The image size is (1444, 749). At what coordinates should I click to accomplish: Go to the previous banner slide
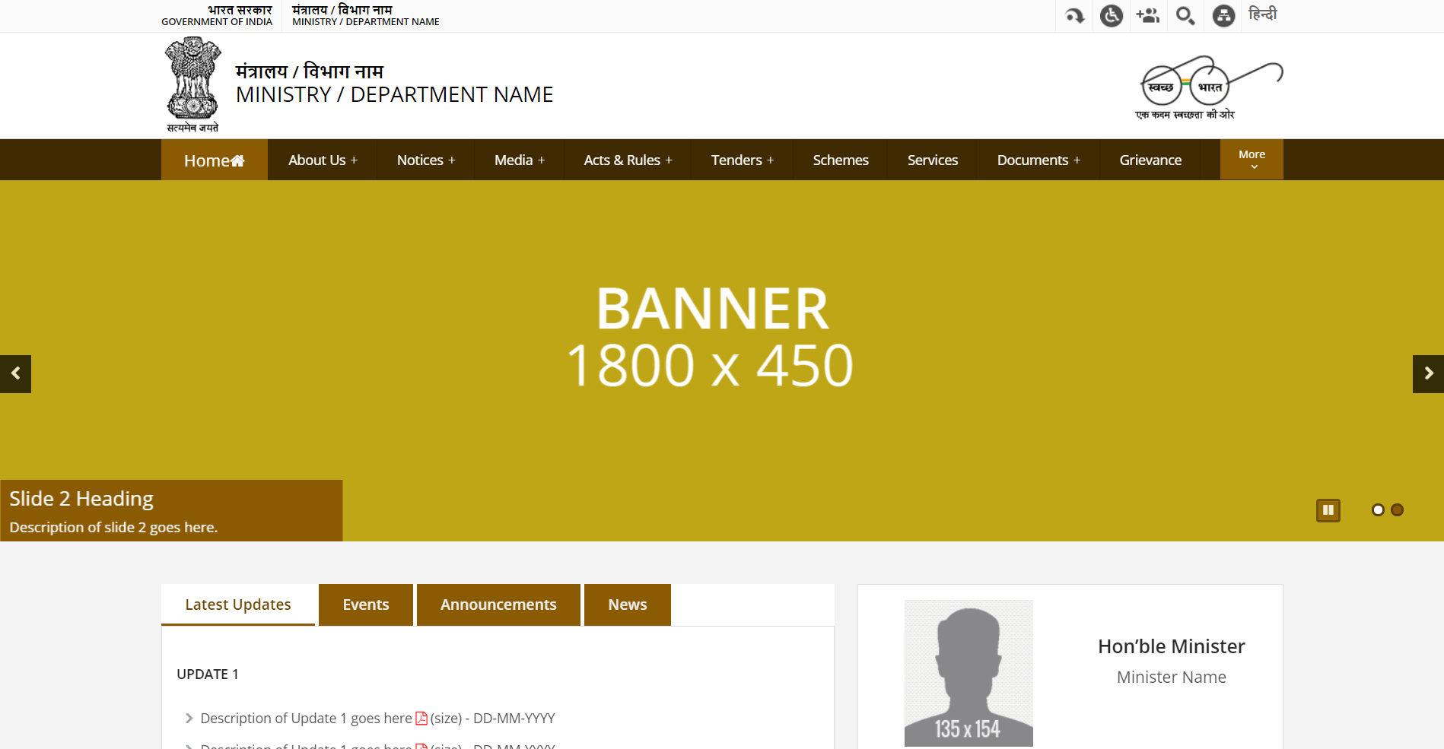tap(15, 373)
